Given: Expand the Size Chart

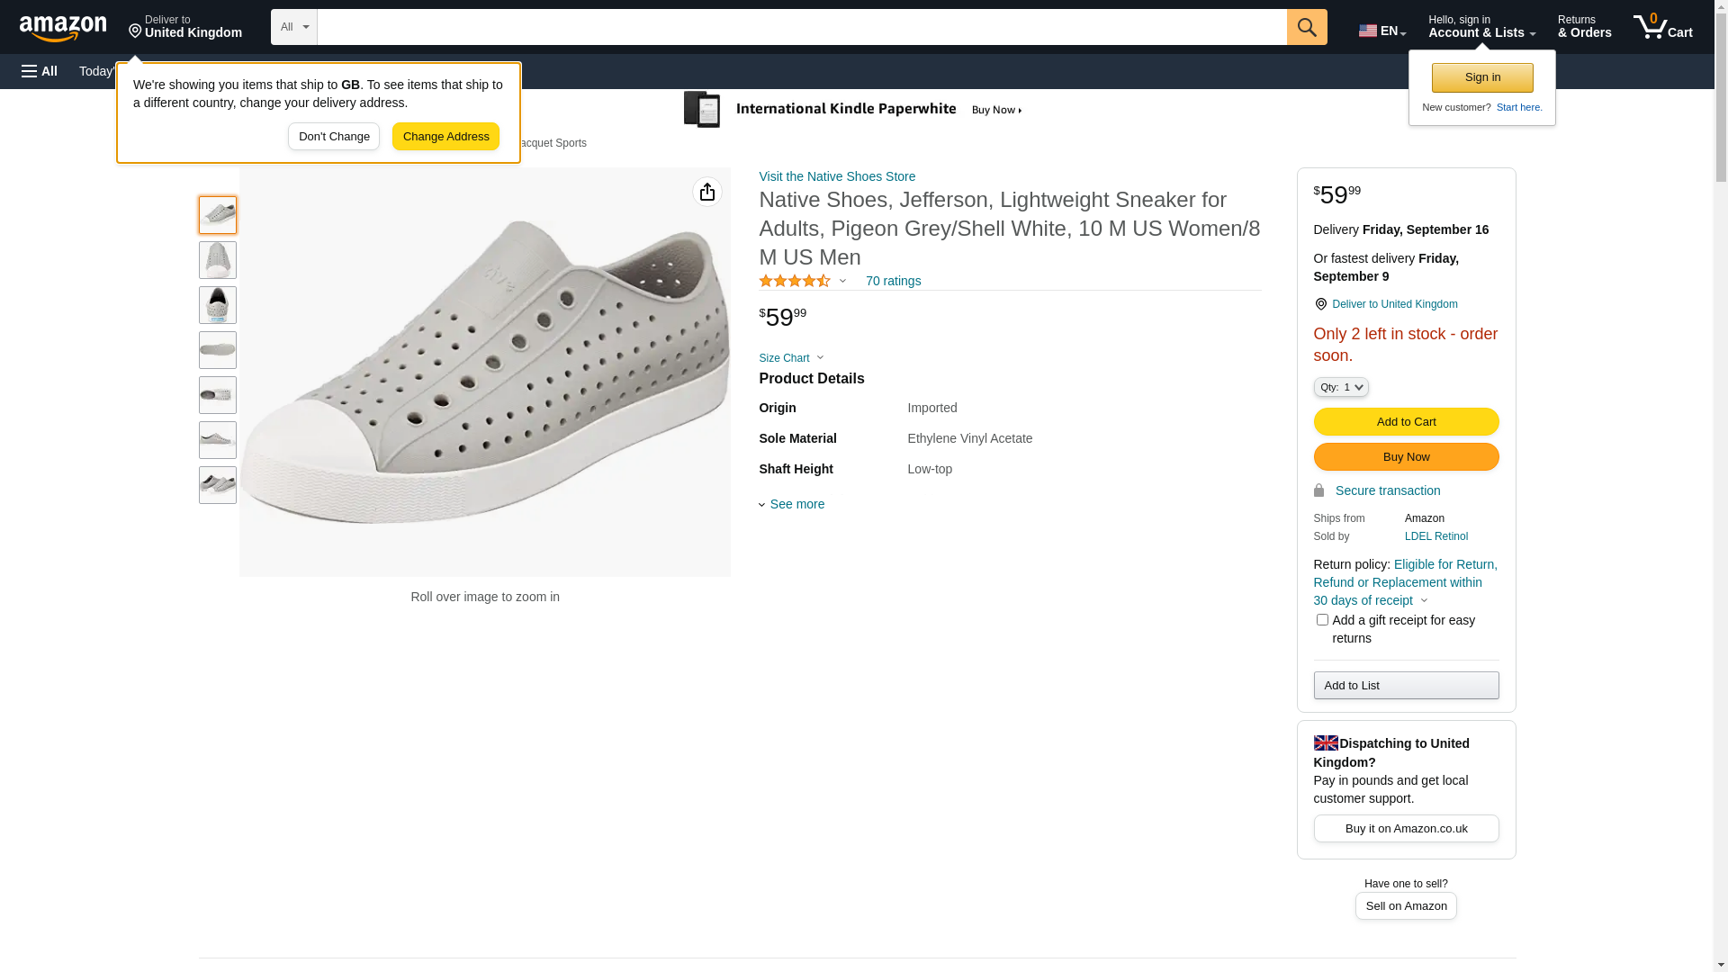Looking at the screenshot, I should point(791,358).
